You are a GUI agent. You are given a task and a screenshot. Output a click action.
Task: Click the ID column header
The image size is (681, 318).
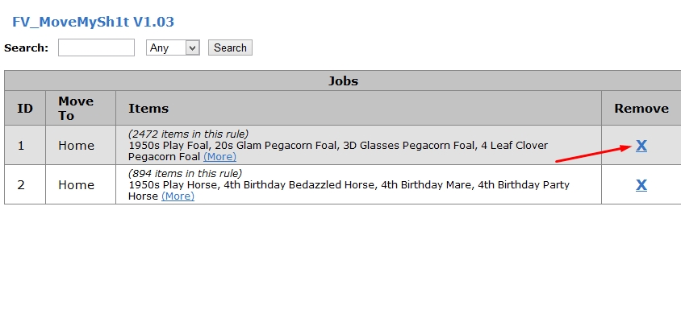coord(25,109)
